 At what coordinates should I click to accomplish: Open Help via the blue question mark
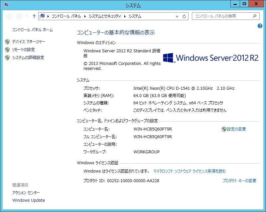click(x=260, y=26)
